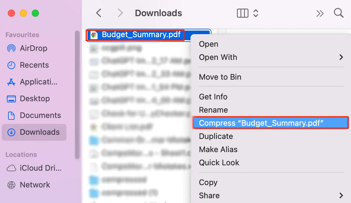Click the AirDrop sidebar icon

point(11,48)
